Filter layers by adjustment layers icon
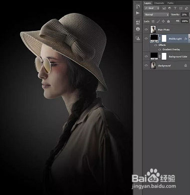 click(x=170, y=8)
